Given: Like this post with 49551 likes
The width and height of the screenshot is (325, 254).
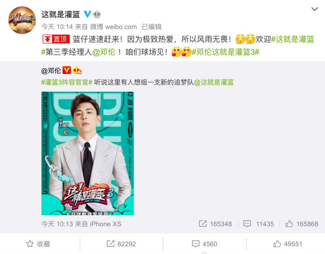Looking at the screenshot, I should click(x=287, y=244).
